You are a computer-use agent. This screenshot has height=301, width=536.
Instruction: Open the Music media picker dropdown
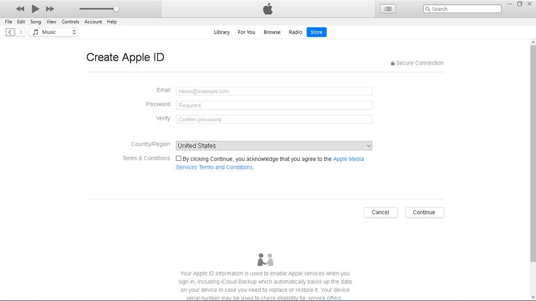point(53,32)
